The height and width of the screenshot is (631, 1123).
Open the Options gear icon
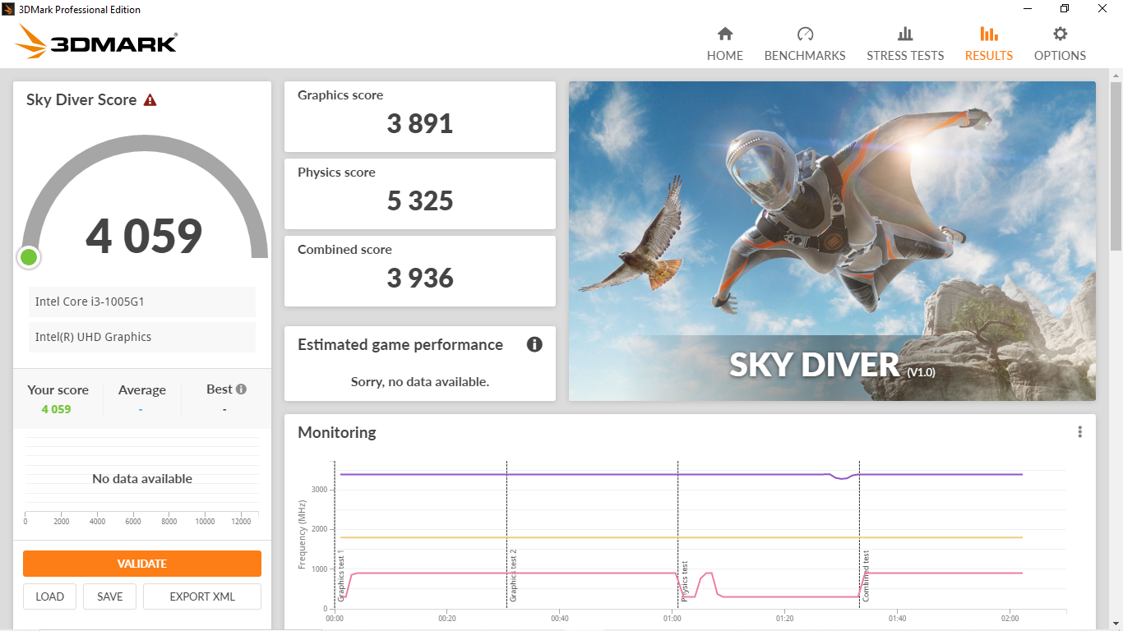[x=1061, y=34]
